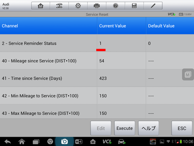Select row 41 - Time since Service (Days)
194x146 pixels.
97,78
